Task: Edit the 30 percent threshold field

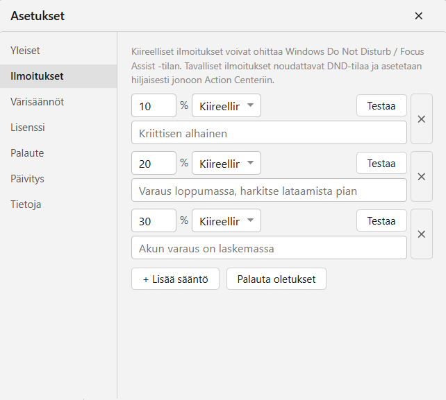Action: tap(154, 220)
